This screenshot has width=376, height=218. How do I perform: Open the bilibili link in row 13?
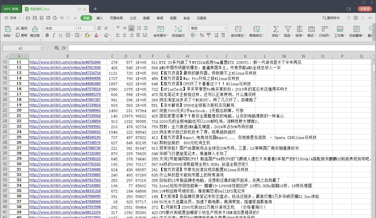65,62
